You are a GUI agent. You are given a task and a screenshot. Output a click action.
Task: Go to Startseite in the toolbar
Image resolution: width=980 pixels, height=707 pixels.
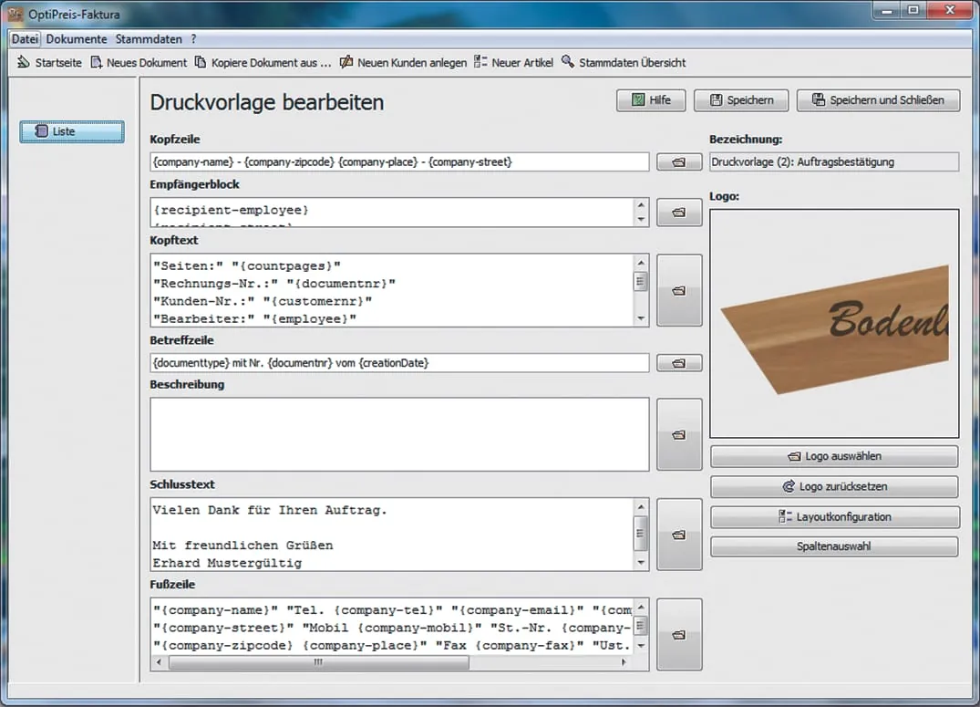point(50,63)
